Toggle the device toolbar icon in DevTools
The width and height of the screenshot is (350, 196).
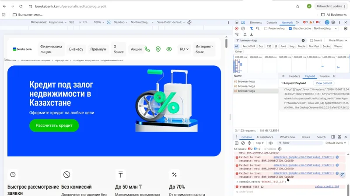243,23
